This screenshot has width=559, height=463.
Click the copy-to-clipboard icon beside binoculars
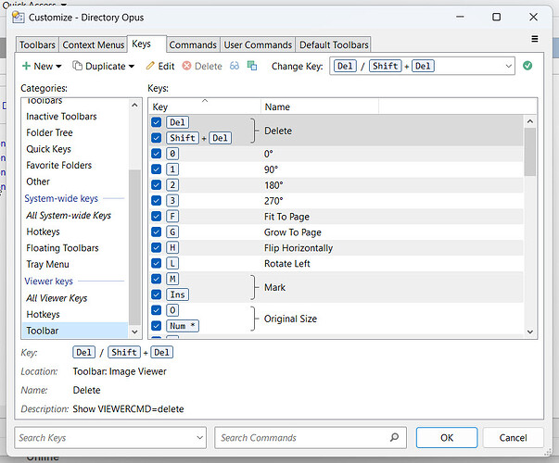click(252, 66)
